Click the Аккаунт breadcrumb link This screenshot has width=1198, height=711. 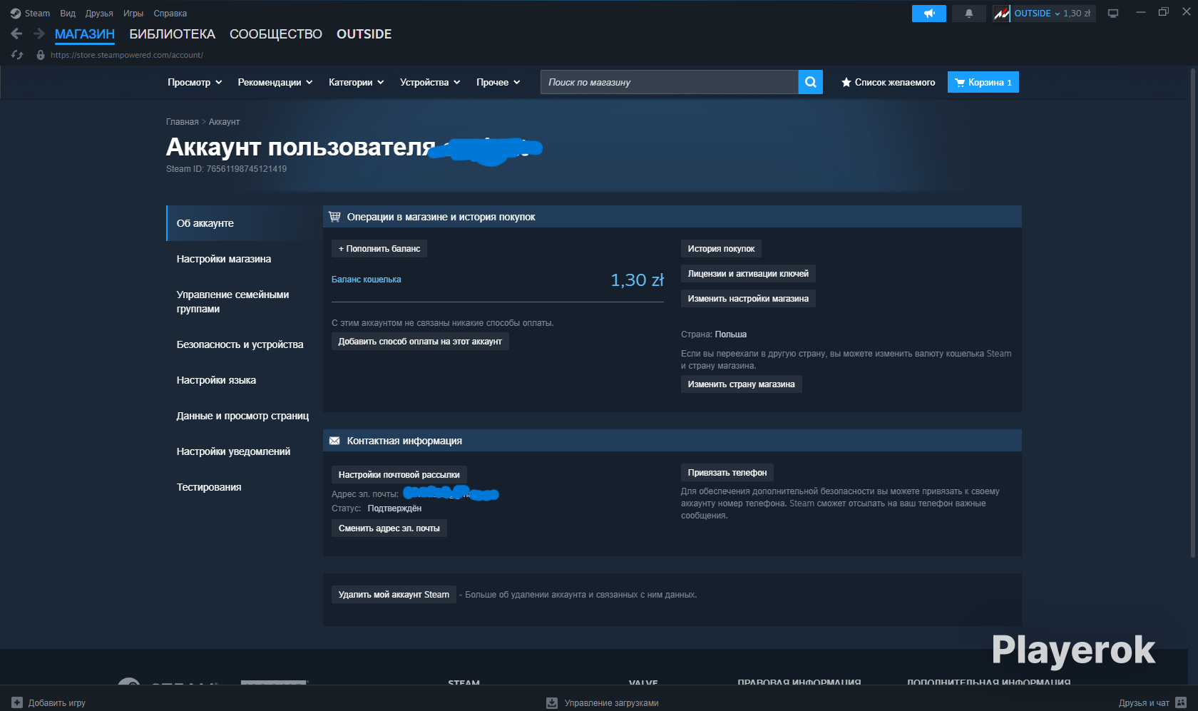click(x=224, y=122)
